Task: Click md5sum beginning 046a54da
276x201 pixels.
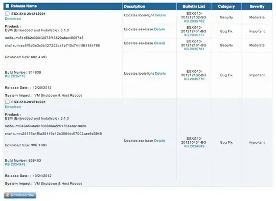Action: click(45, 126)
